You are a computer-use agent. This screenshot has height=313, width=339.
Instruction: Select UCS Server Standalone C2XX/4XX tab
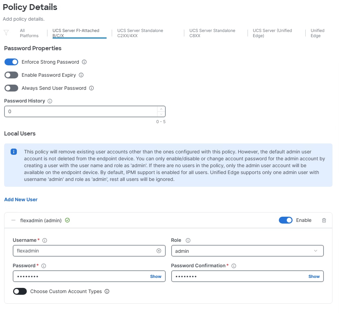click(x=140, y=33)
